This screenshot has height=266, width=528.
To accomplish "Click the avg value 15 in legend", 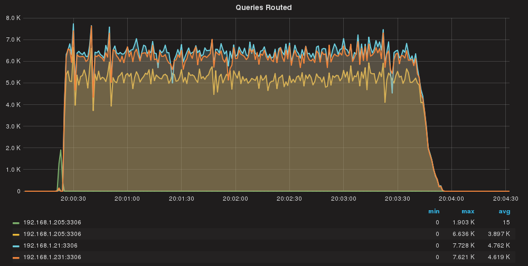I will pos(506,222).
